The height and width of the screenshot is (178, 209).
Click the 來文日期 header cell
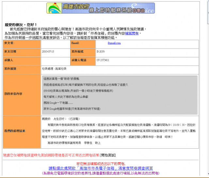click(x=22, y=53)
